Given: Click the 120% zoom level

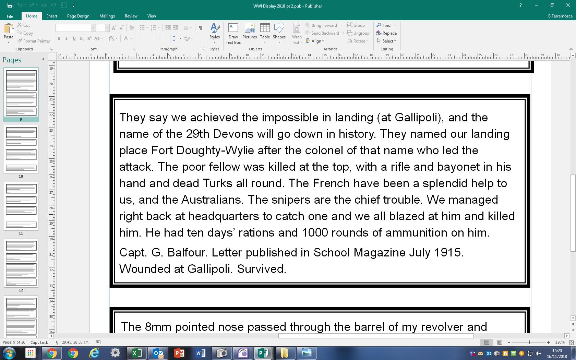Looking at the screenshot, I should point(560,343).
